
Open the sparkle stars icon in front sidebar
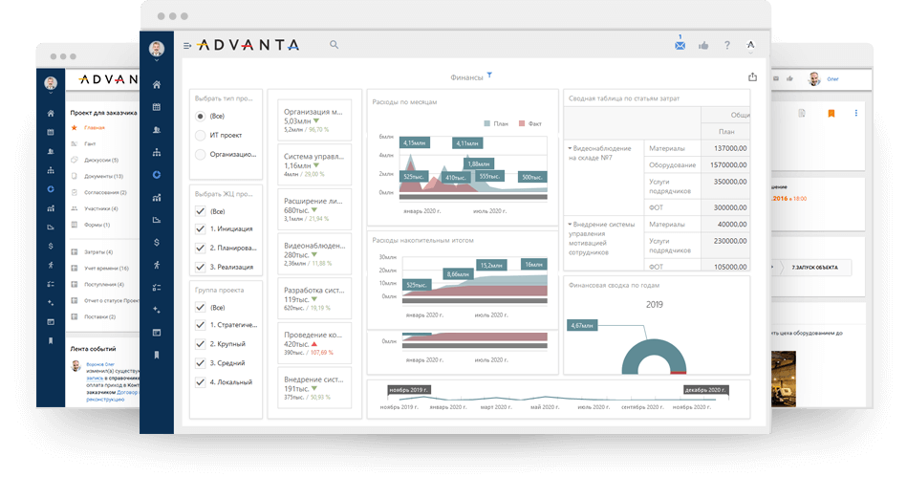[156, 311]
